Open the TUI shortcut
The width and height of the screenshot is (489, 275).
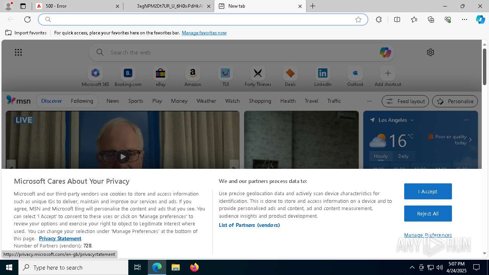point(225,77)
